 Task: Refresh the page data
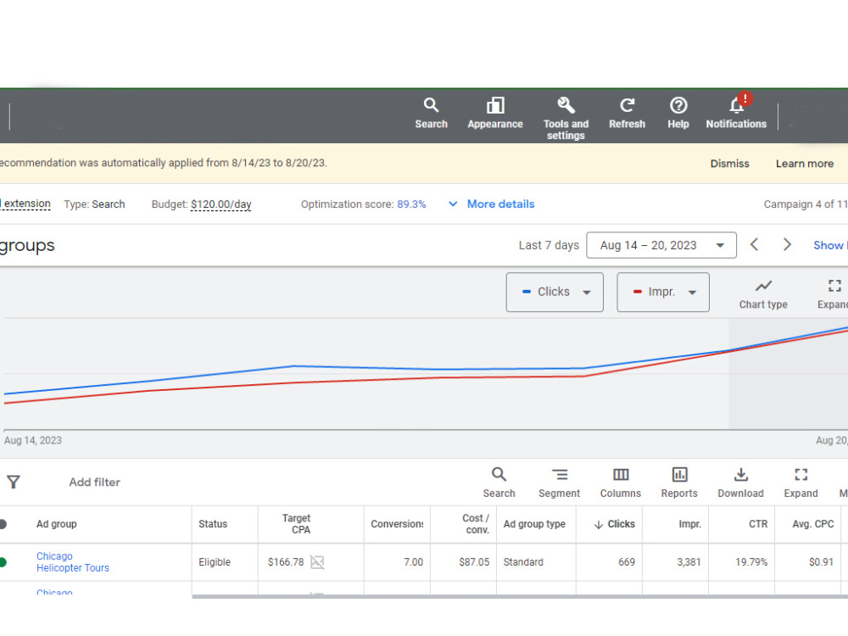pyautogui.click(x=627, y=114)
